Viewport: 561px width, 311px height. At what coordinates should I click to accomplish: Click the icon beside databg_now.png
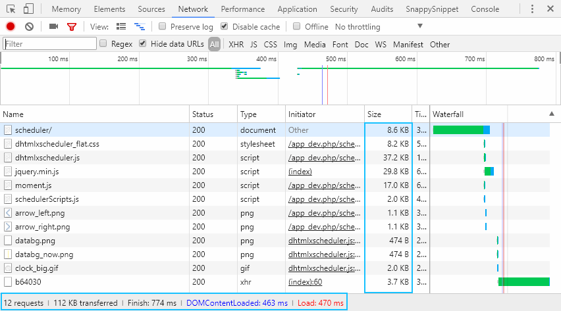pos(8,254)
